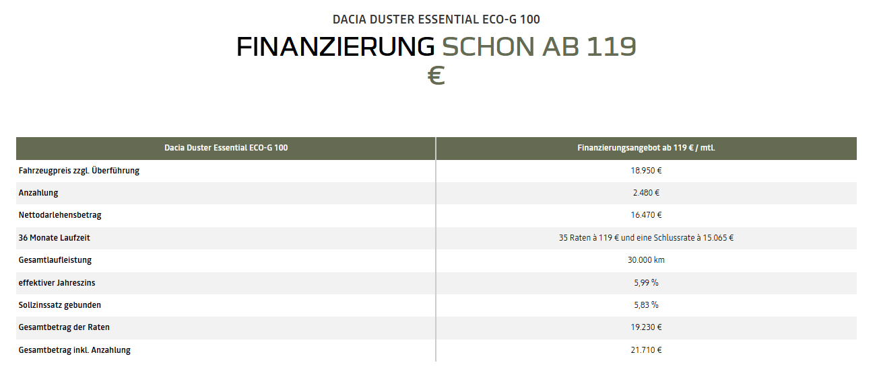879x367 pixels.
Task: Select the Gesamtlaufleistung row label
Action: [x=55, y=260]
